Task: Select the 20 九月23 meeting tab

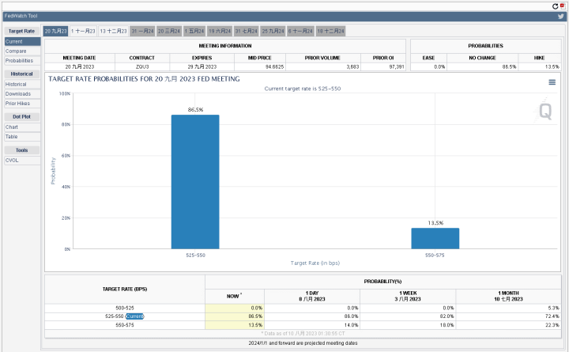Action: coord(55,31)
